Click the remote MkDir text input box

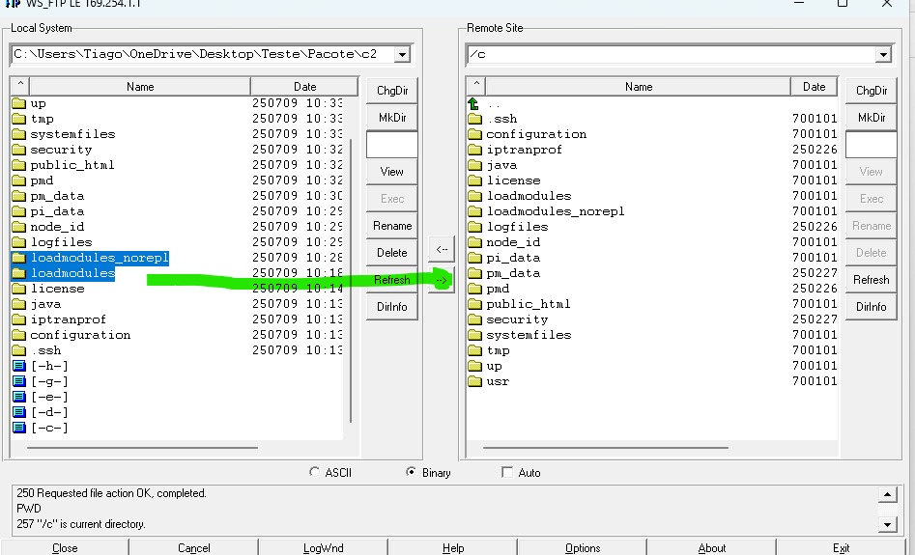point(871,145)
